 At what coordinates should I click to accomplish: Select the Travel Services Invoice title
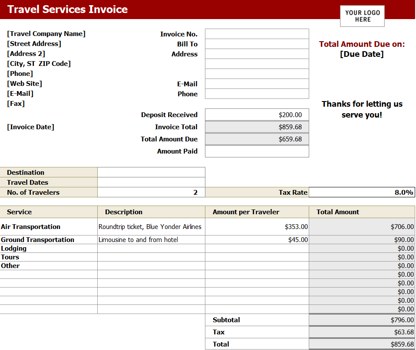tap(68, 10)
